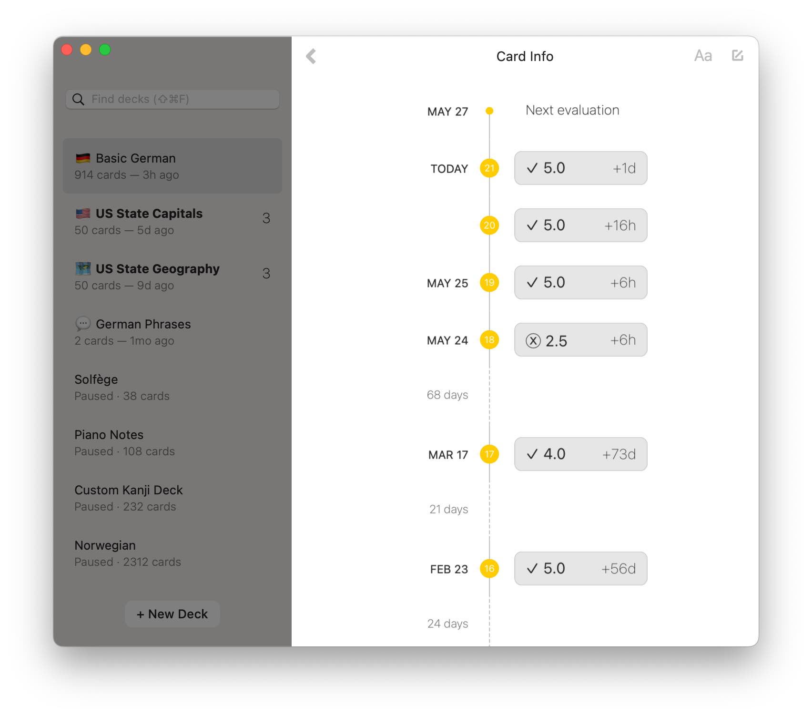Screen dimensions: 812x717
Task: Select the evaluation 21 timeline marker
Action: click(x=489, y=168)
